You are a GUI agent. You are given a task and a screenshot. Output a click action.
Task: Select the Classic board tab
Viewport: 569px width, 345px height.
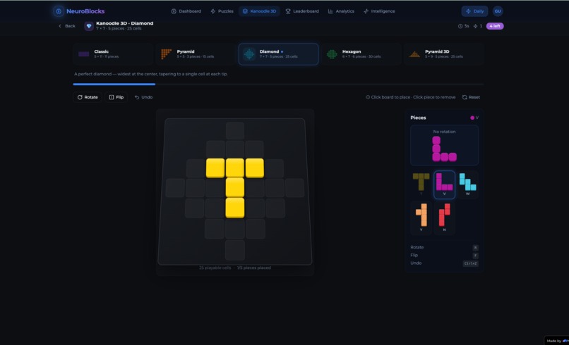[112, 54]
